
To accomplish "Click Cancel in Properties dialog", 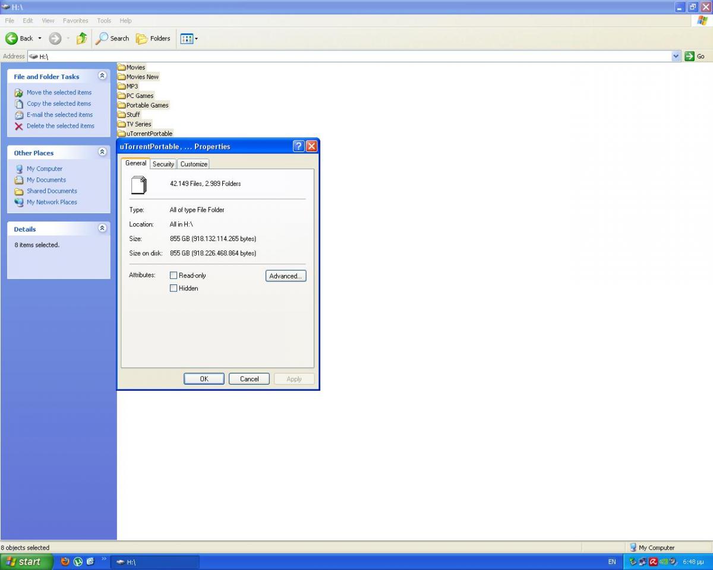I will pos(249,379).
